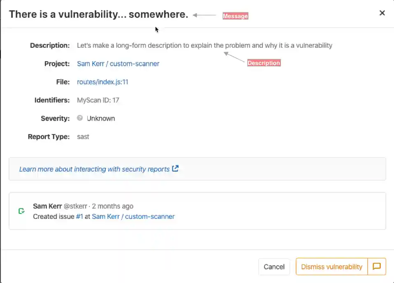Click the question mark icon next to Unknown severity
The width and height of the screenshot is (394, 283).
[79, 118]
